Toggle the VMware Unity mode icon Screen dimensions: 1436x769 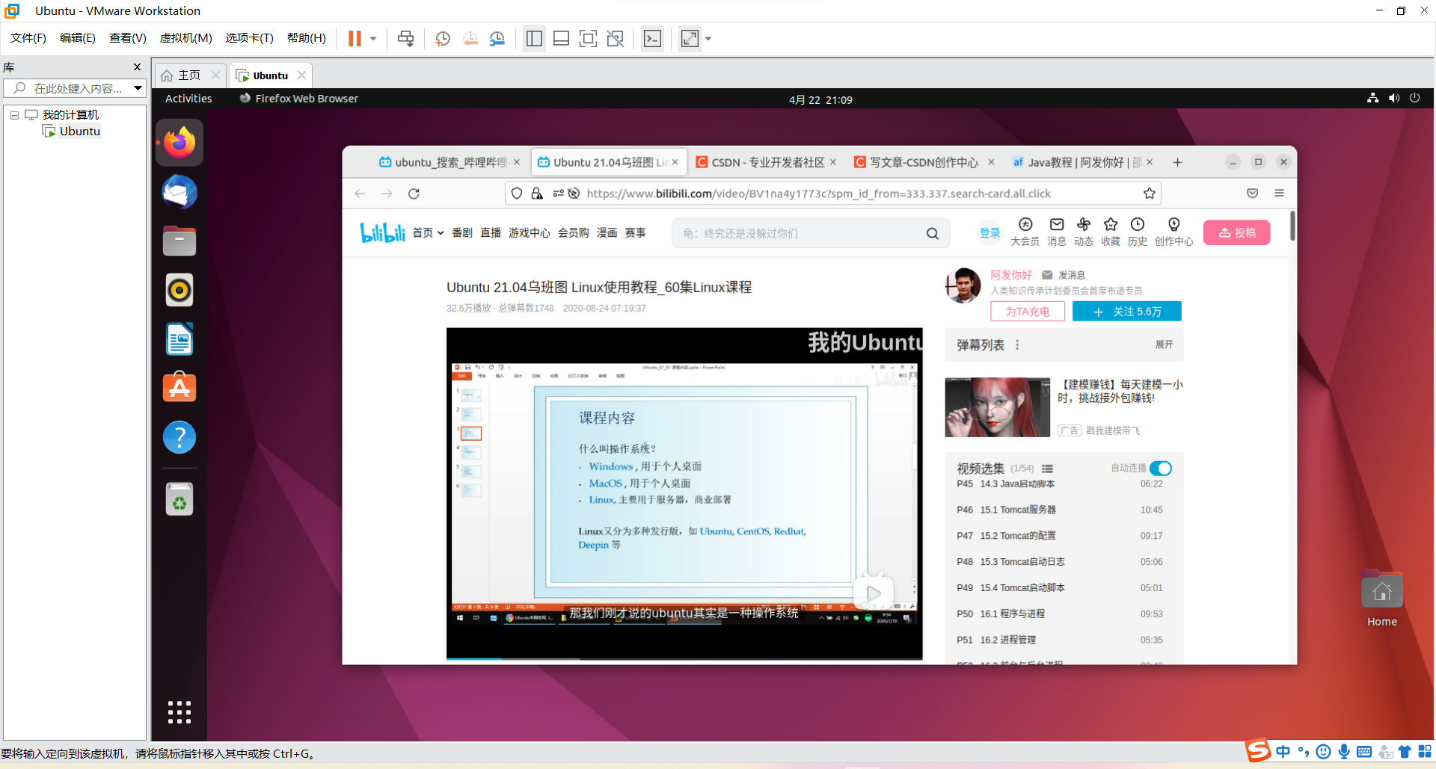(615, 38)
